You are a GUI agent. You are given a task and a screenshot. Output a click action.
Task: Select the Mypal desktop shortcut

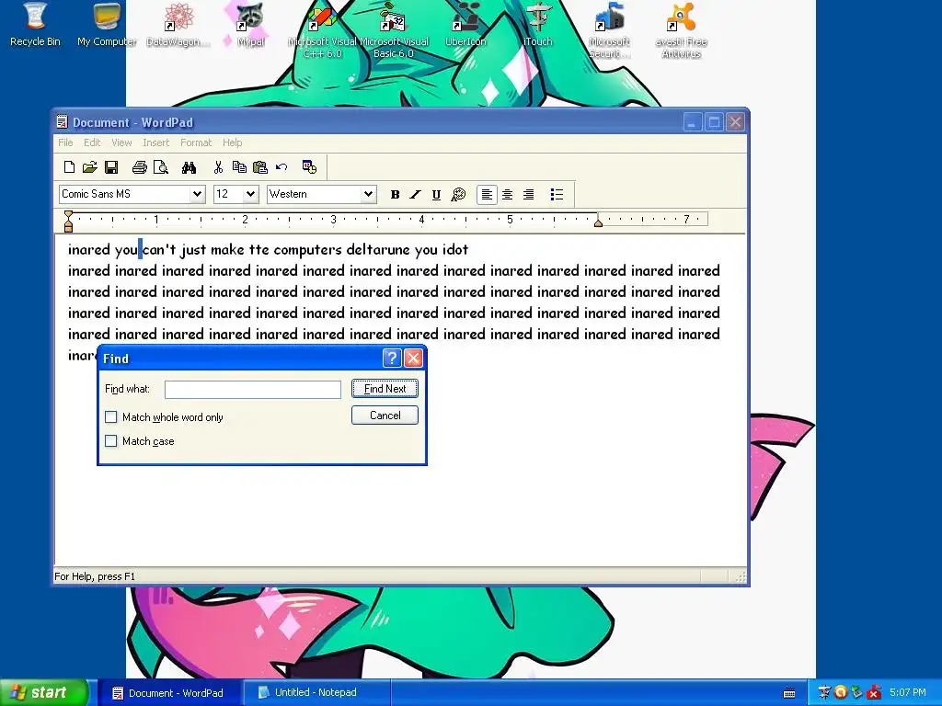[x=250, y=25]
